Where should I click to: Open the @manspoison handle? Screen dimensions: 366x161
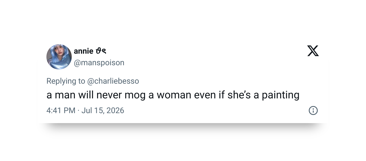[x=99, y=63]
